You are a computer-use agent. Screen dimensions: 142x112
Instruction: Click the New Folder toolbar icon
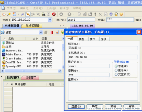(90, 14)
